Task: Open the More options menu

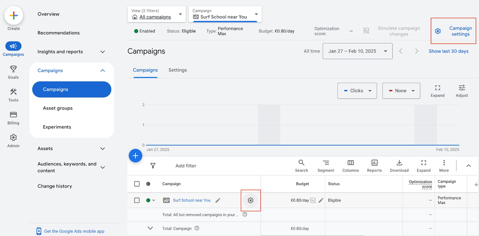Action: 444,166
